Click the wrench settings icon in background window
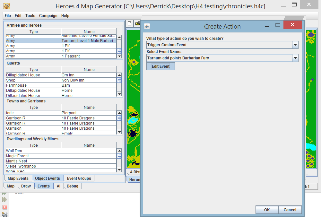 tap(5, 214)
